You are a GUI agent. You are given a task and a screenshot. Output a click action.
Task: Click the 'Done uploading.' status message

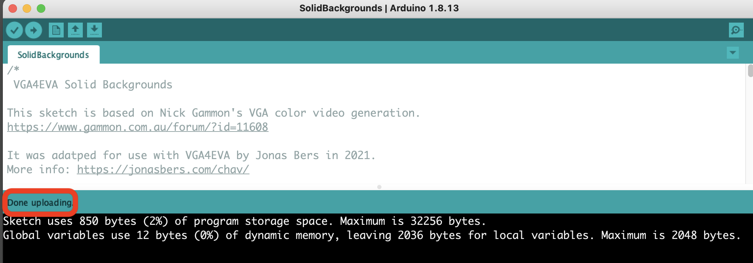click(x=40, y=203)
